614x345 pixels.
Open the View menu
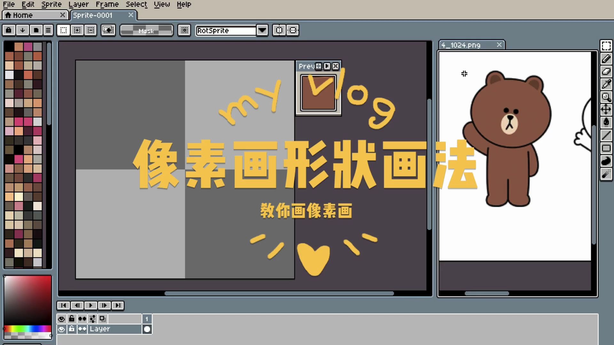pyautogui.click(x=162, y=4)
